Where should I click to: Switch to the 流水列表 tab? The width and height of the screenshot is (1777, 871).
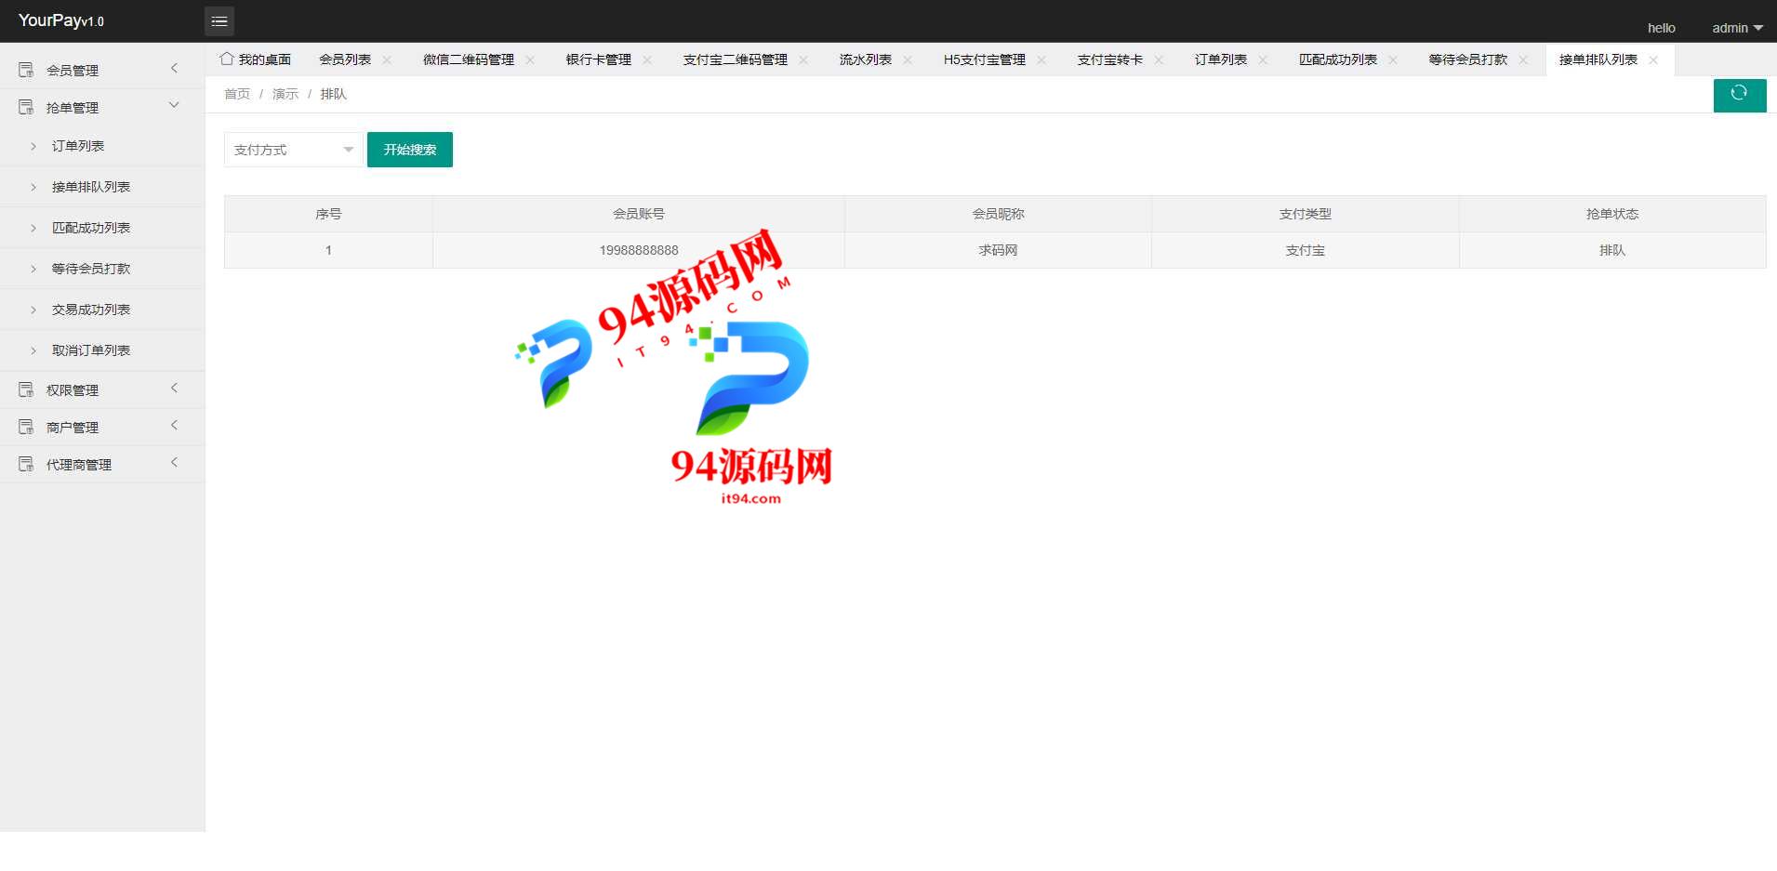[x=866, y=59]
